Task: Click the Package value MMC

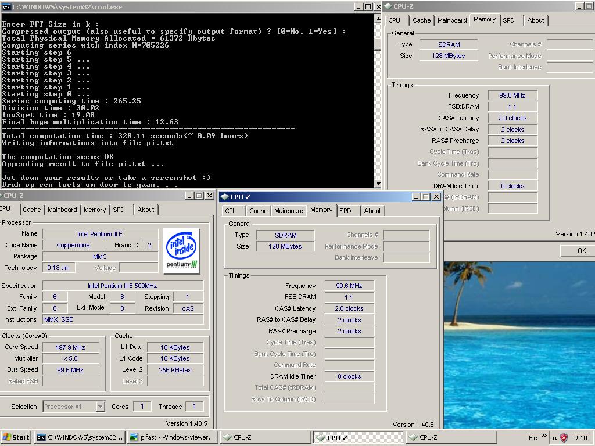Action: pos(100,257)
